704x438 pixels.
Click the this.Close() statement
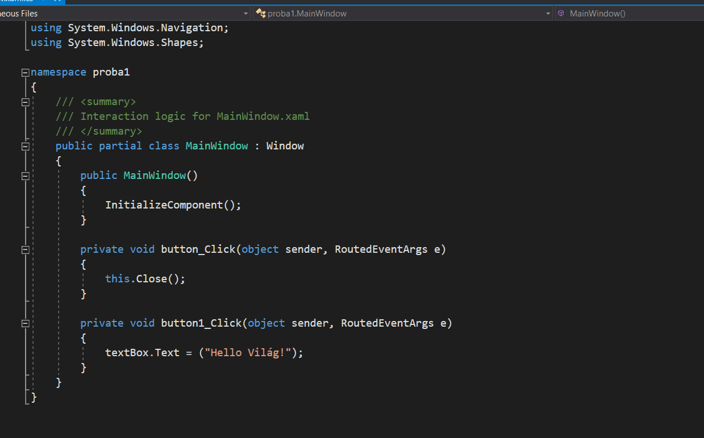145,279
